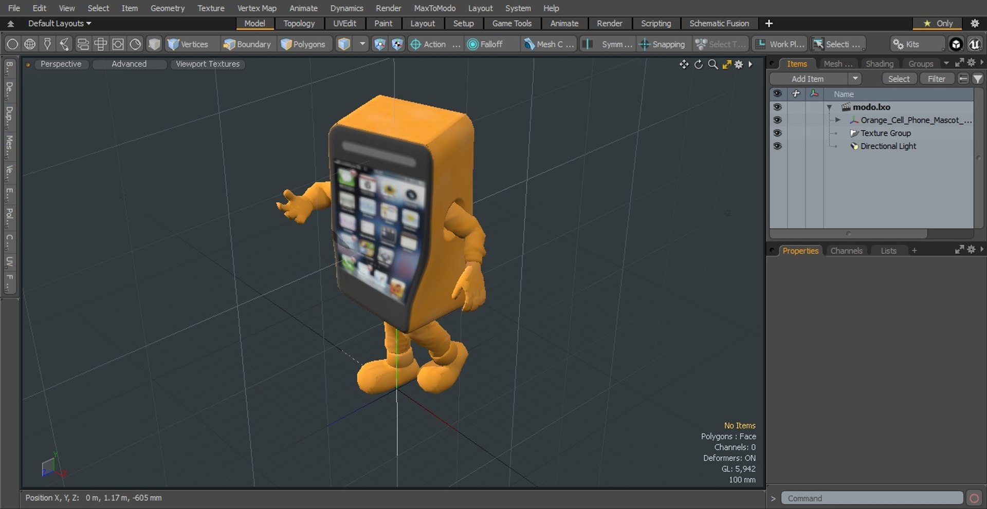The width and height of the screenshot is (987, 509).
Task: Click the eye column header
Action: [777, 93]
